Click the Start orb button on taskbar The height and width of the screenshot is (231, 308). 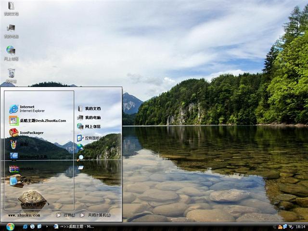pos(10,227)
